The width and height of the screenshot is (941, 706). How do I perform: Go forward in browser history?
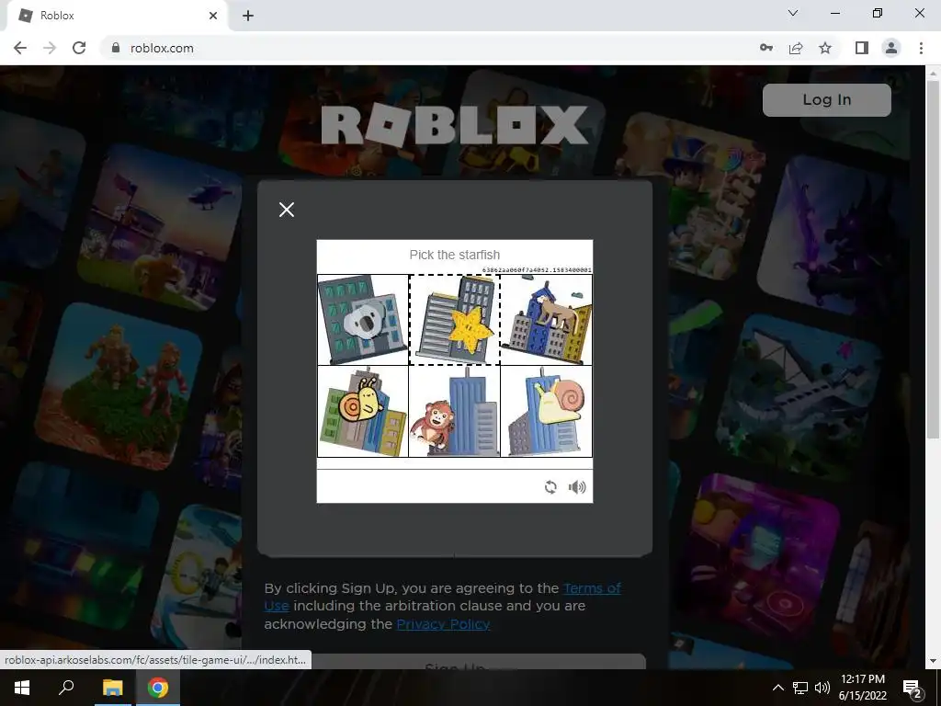click(50, 48)
